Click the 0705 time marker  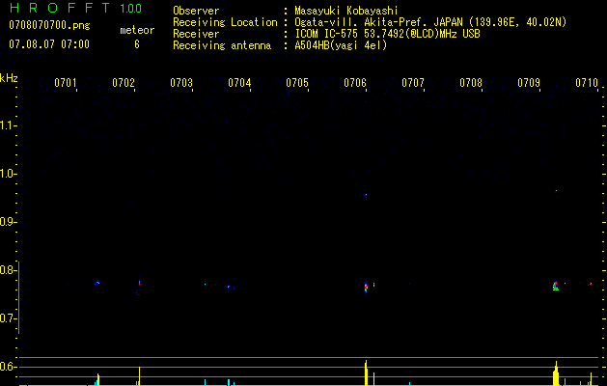297,82
